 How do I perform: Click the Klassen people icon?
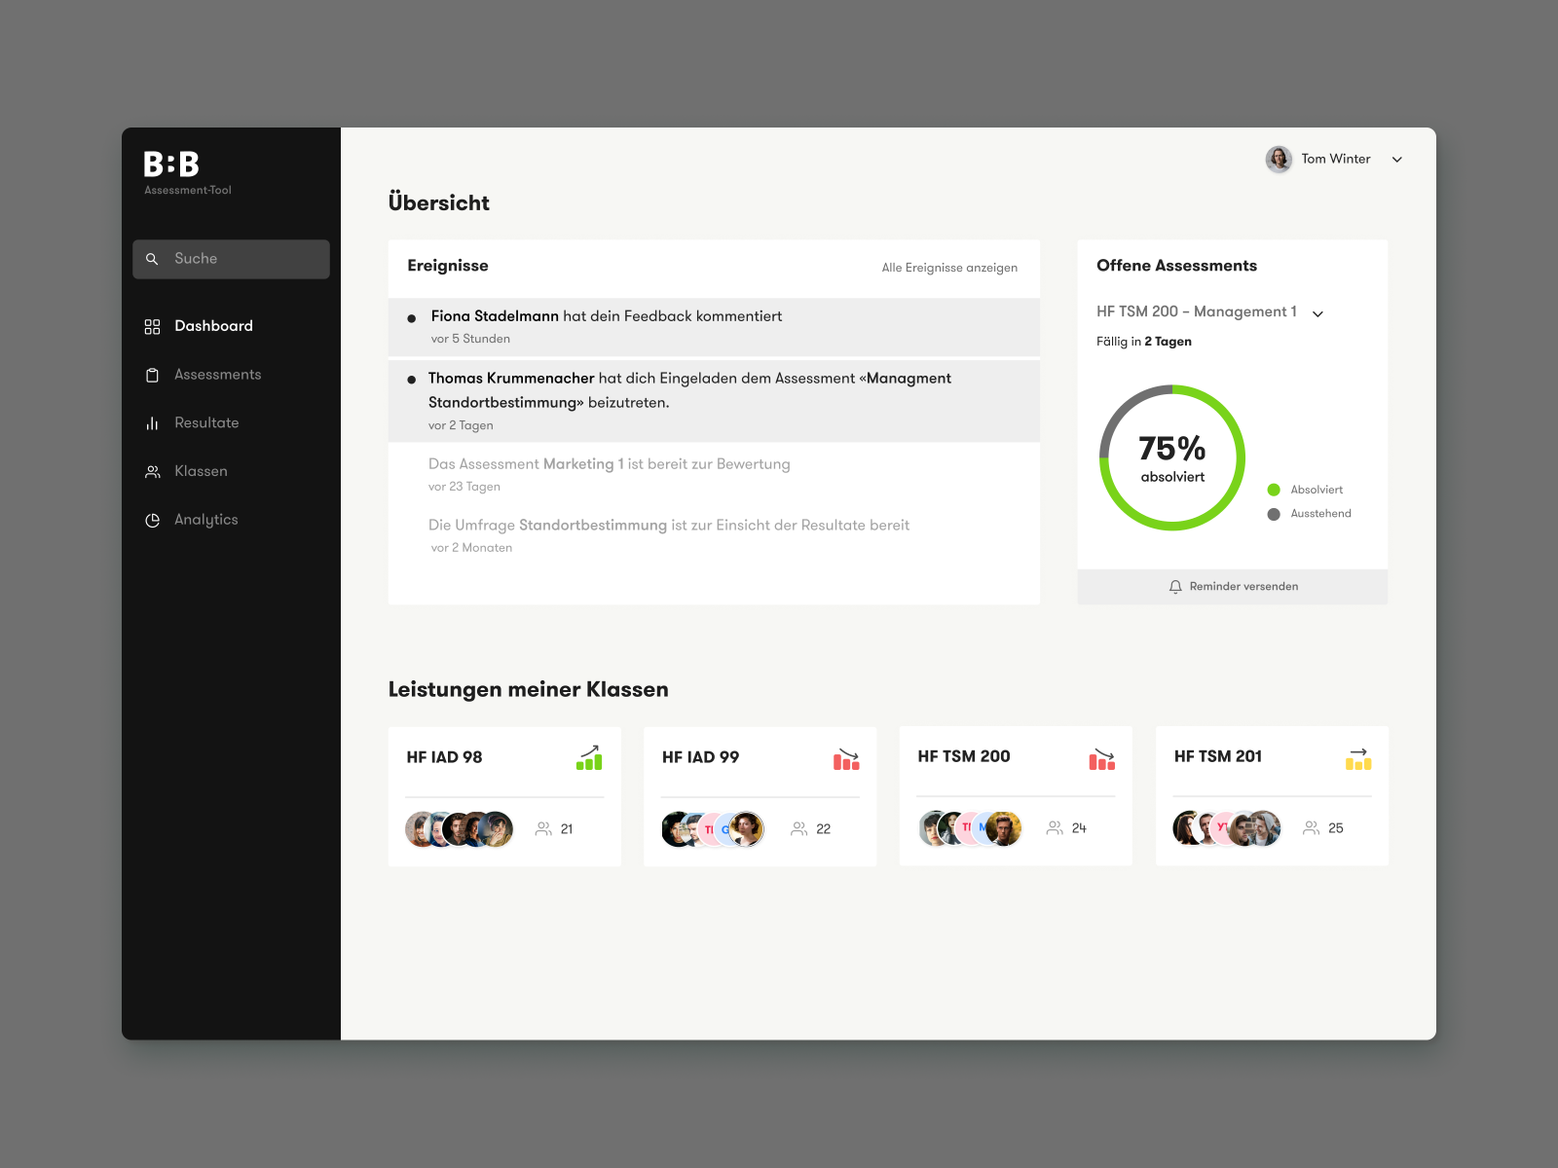coord(152,471)
